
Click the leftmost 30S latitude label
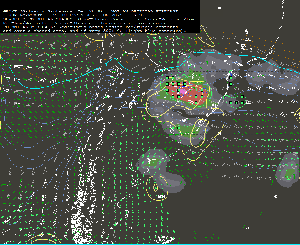(x=17, y=102)
